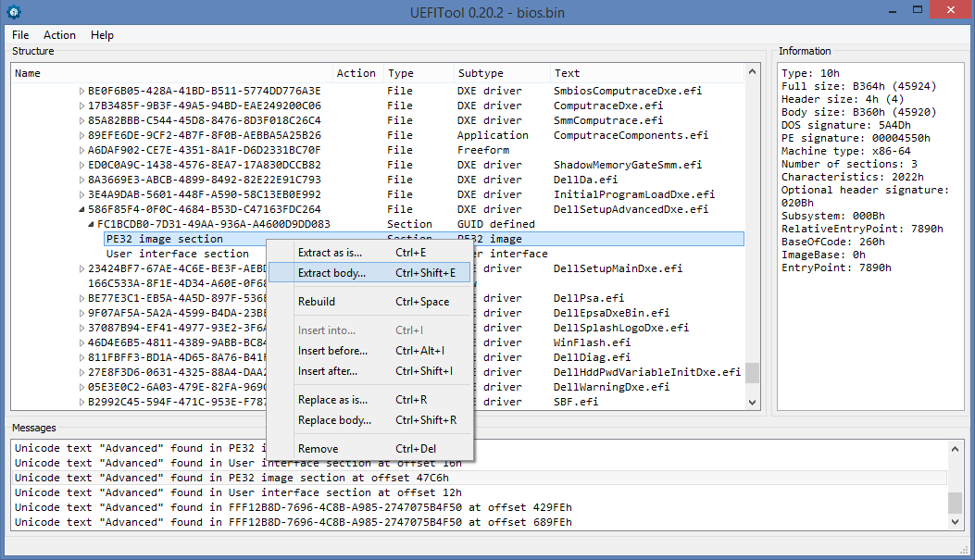Image resolution: width=975 pixels, height=560 pixels.
Task: Expand the 89EFE6DE-9CF2-4B7F tree node
Action: (81, 135)
